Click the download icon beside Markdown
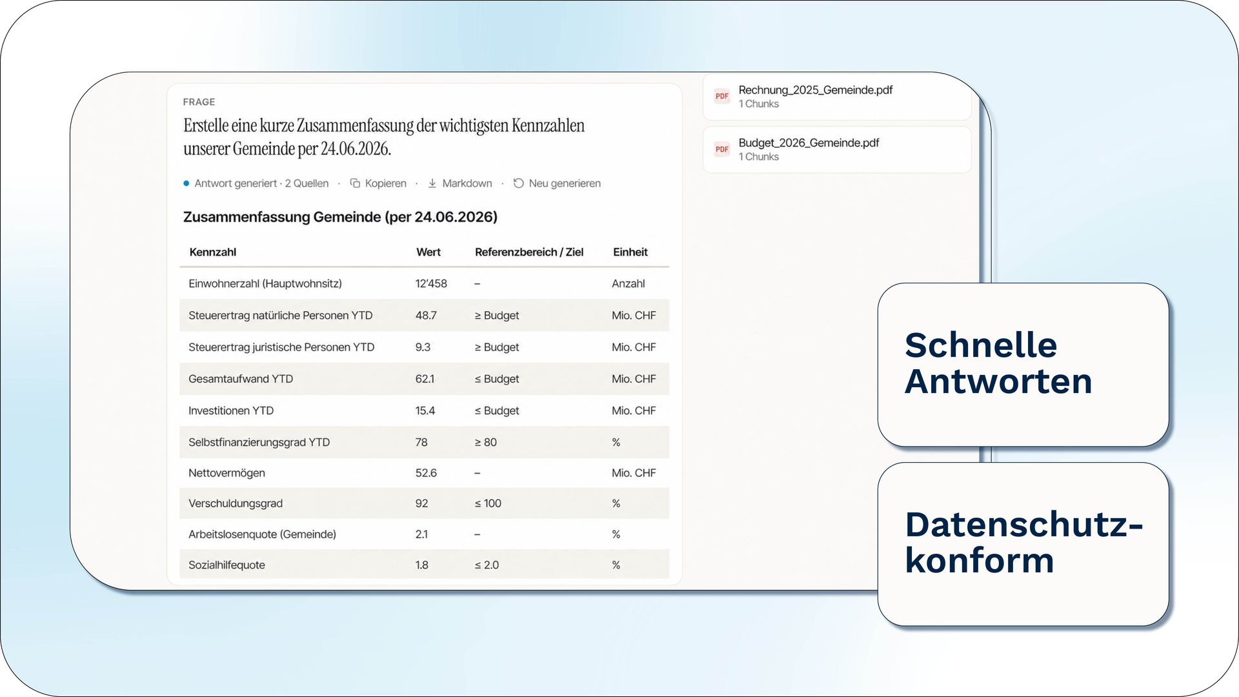 [x=432, y=183]
